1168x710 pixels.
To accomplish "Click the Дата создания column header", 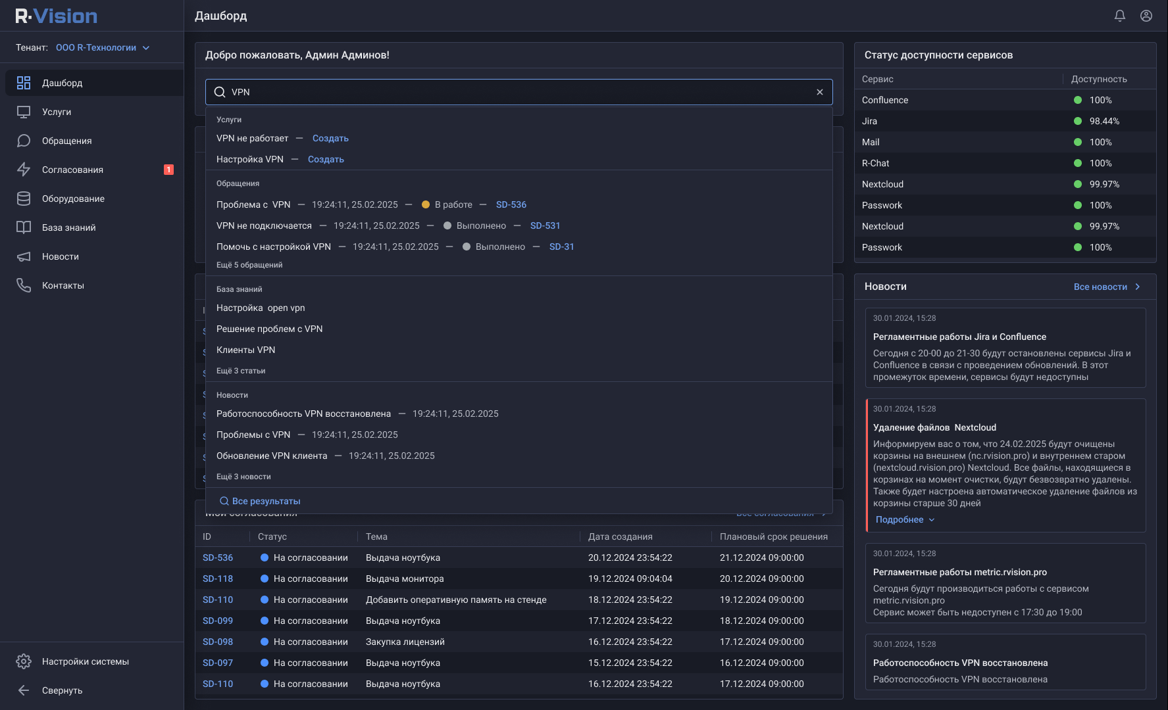I will [x=621, y=536].
